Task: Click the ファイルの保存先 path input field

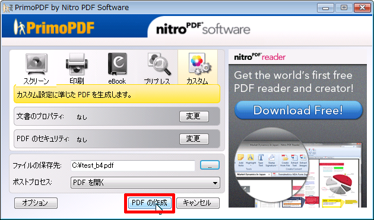Action: pos(133,165)
